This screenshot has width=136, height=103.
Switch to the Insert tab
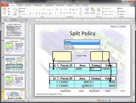(20, 5)
